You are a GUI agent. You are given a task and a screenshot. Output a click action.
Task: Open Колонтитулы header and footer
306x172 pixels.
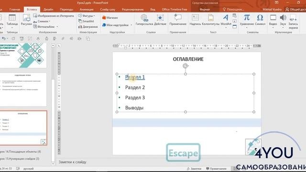coord(210,20)
